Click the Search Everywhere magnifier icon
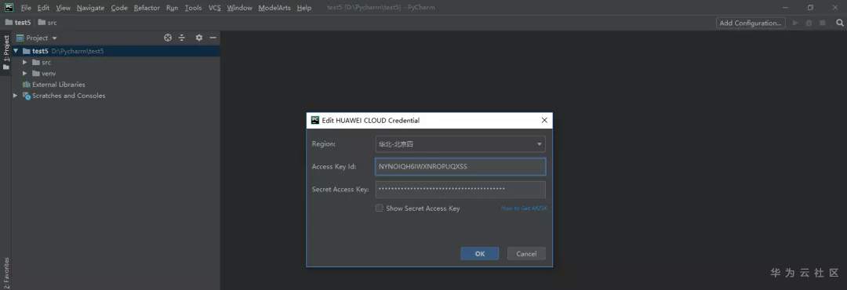The height and width of the screenshot is (290, 847). (x=839, y=23)
